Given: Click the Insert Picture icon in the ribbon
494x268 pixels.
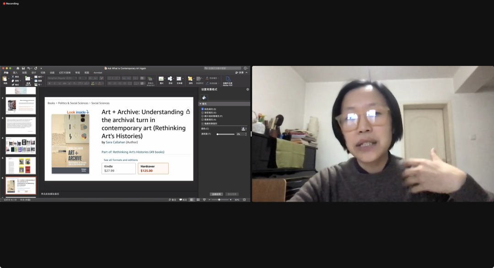Looking at the screenshot, I should tap(161, 79).
